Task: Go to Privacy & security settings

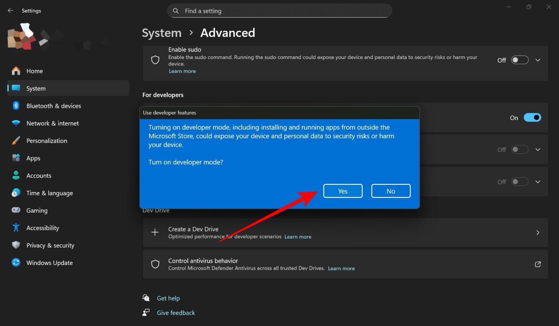Action: click(x=68, y=245)
